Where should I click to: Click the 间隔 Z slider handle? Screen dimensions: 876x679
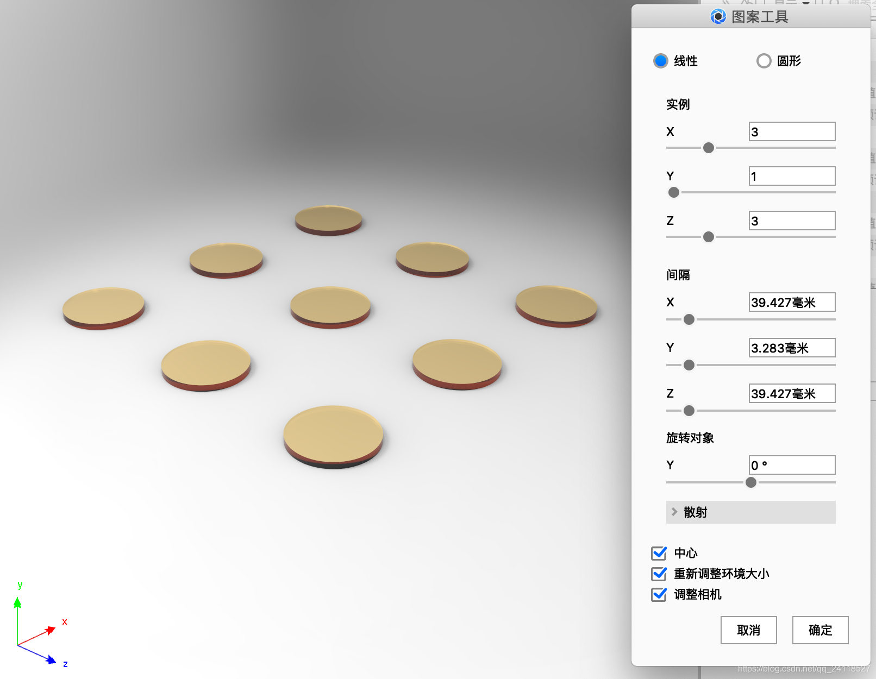[689, 411]
